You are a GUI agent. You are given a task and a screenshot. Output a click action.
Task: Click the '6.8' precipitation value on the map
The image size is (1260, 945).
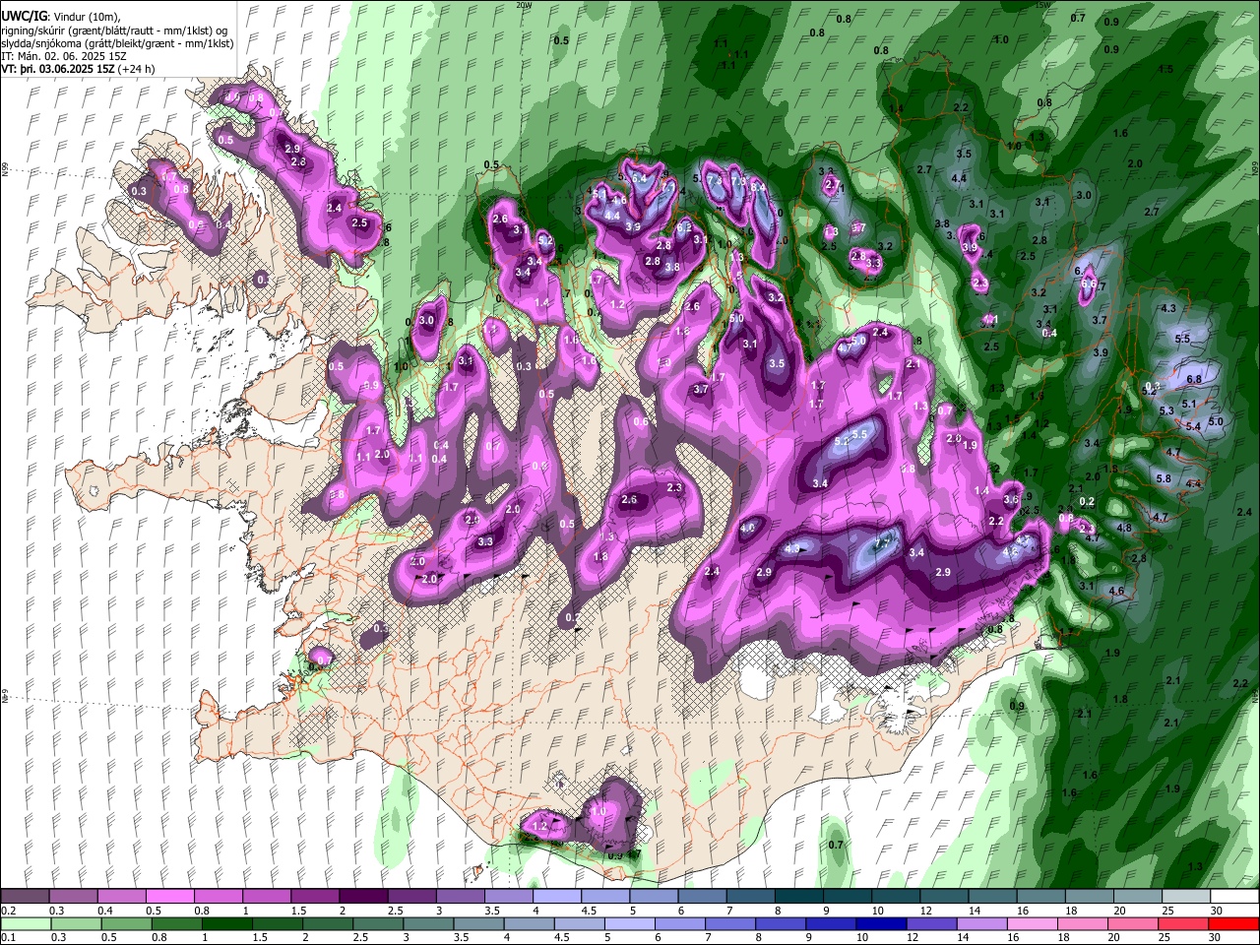1194,379
